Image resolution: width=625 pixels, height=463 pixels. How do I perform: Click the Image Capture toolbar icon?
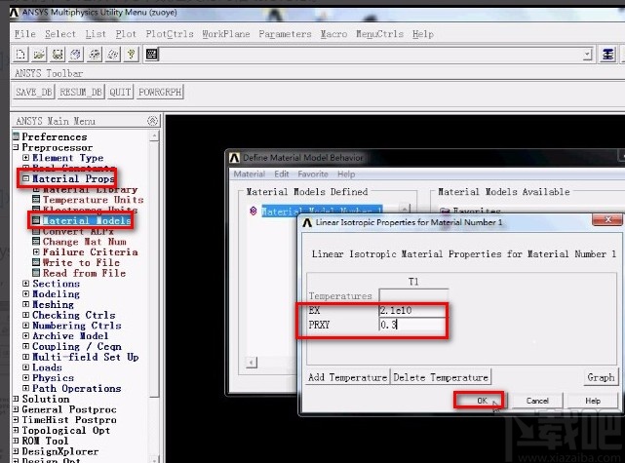click(x=95, y=55)
